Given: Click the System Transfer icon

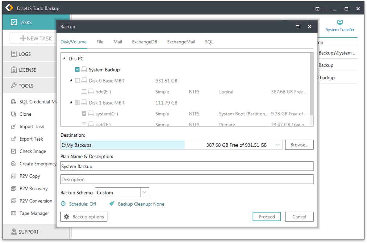Looking at the screenshot, I should pyautogui.click(x=339, y=22).
